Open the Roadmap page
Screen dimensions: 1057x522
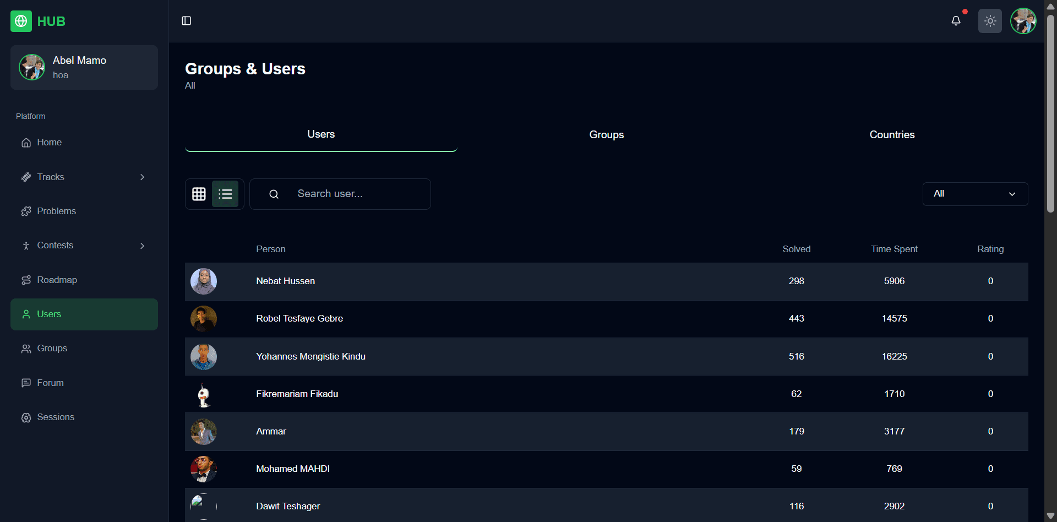(x=57, y=280)
